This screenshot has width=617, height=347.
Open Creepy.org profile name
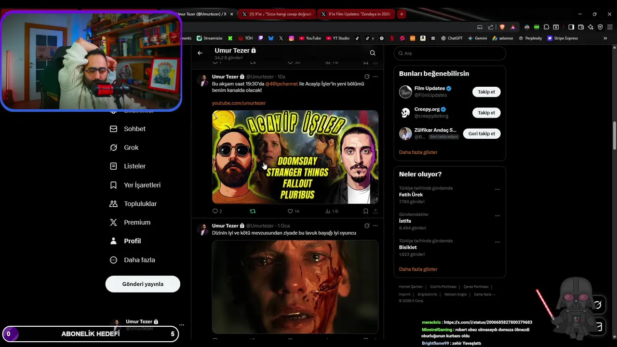tap(427, 109)
